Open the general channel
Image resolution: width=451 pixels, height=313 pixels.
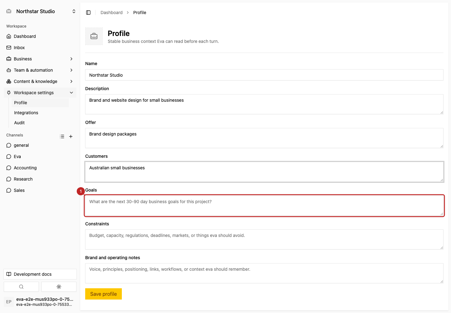(x=40, y=145)
